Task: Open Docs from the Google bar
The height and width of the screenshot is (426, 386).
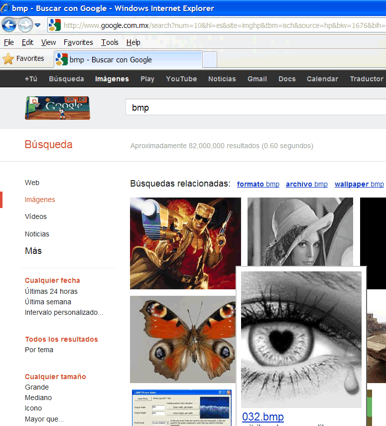Action: (x=287, y=79)
